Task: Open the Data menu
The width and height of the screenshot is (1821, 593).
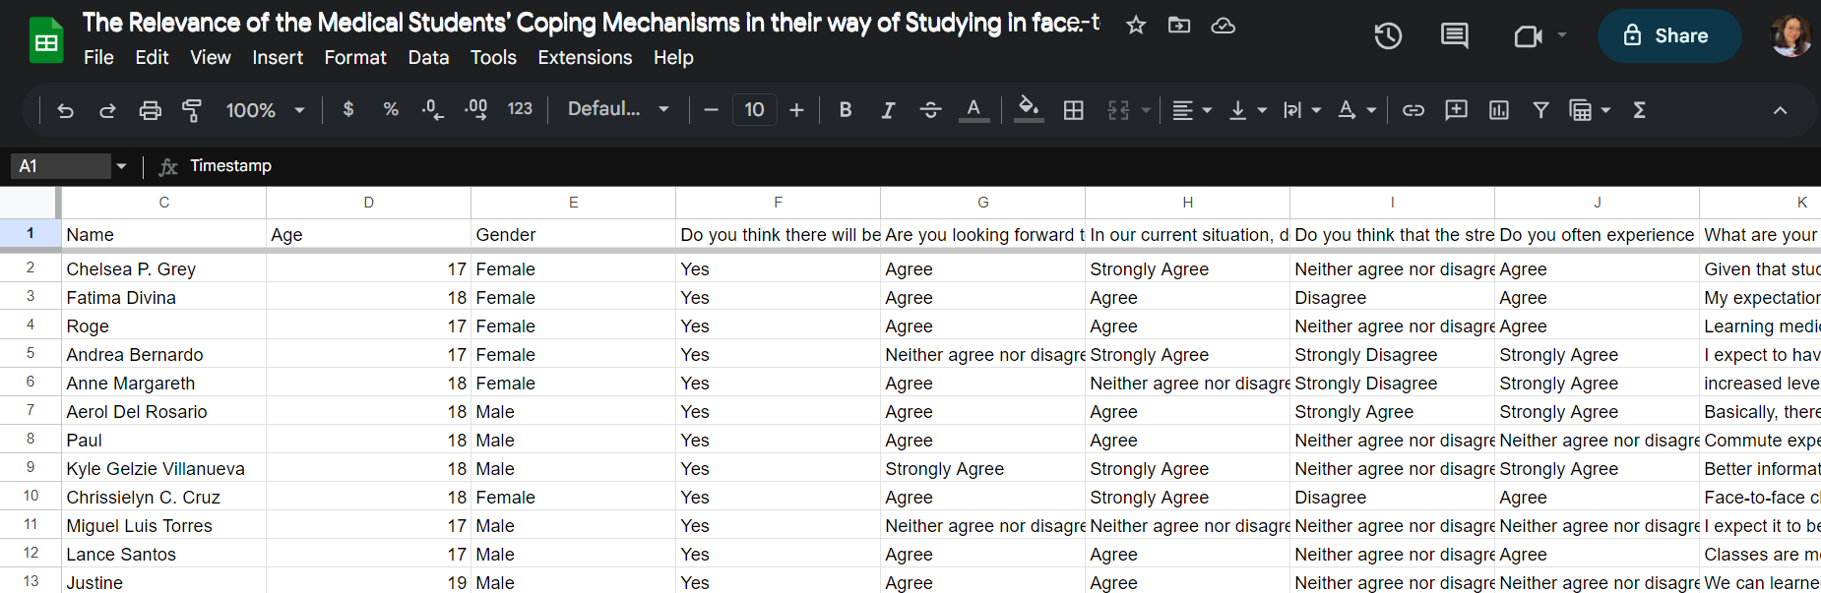Action: click(x=428, y=58)
